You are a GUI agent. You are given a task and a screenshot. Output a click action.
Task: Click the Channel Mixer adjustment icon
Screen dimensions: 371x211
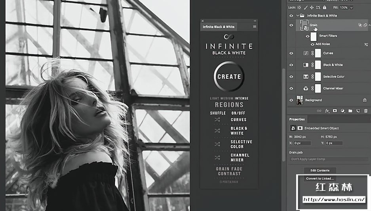click(x=306, y=88)
